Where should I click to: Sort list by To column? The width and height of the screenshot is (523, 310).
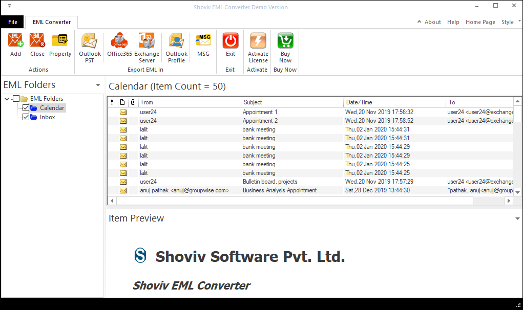[x=479, y=102]
